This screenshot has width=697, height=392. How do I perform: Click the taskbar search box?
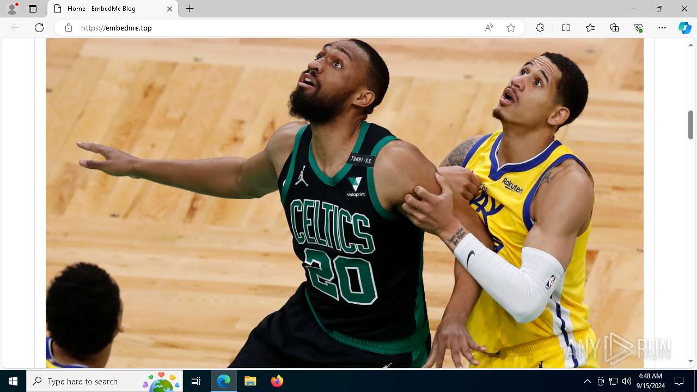tap(105, 381)
